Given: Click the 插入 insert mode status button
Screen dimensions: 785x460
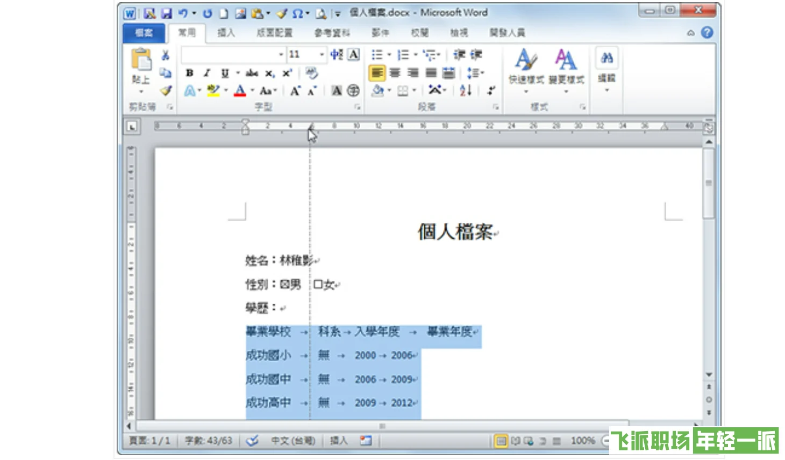Looking at the screenshot, I should [x=339, y=441].
